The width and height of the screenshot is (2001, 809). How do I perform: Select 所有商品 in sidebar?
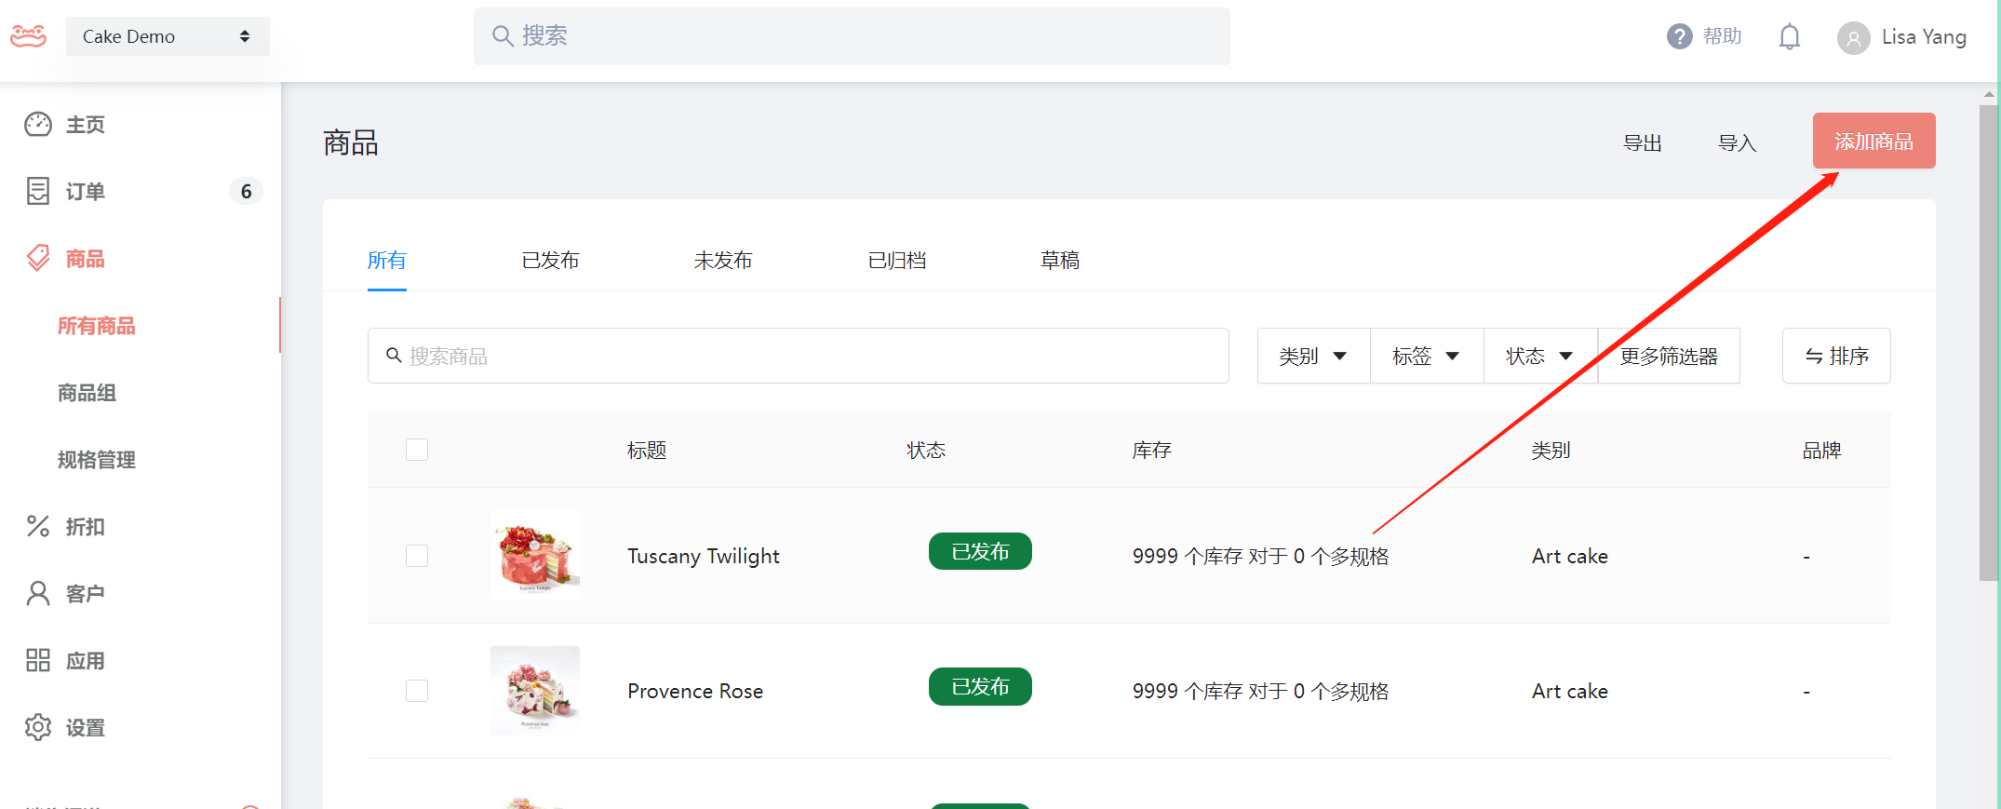97,326
